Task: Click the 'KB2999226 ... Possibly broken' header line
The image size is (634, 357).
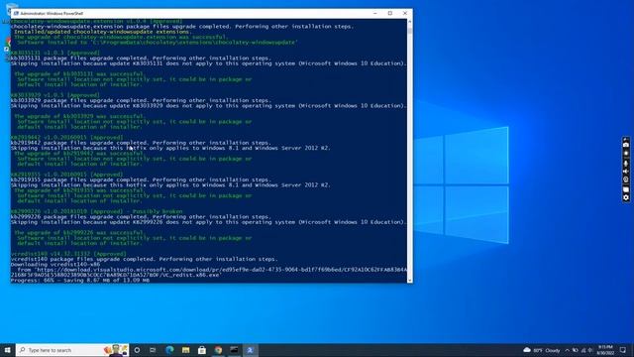Action: coord(97,211)
